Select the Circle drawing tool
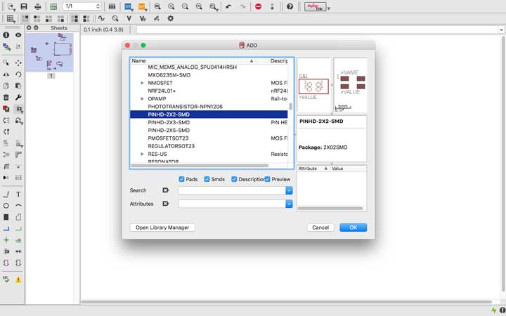Image resolution: width=506 pixels, height=316 pixels. tap(6, 206)
